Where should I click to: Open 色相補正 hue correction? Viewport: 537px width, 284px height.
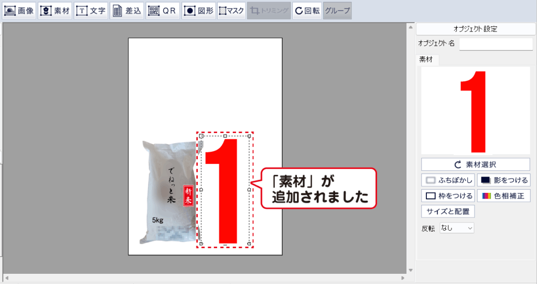point(503,196)
